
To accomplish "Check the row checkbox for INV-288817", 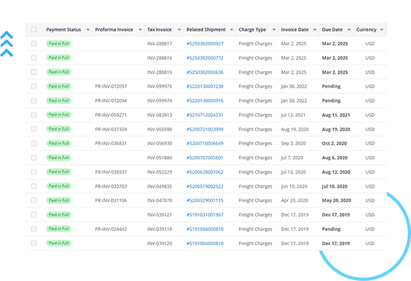I will pyautogui.click(x=34, y=44).
